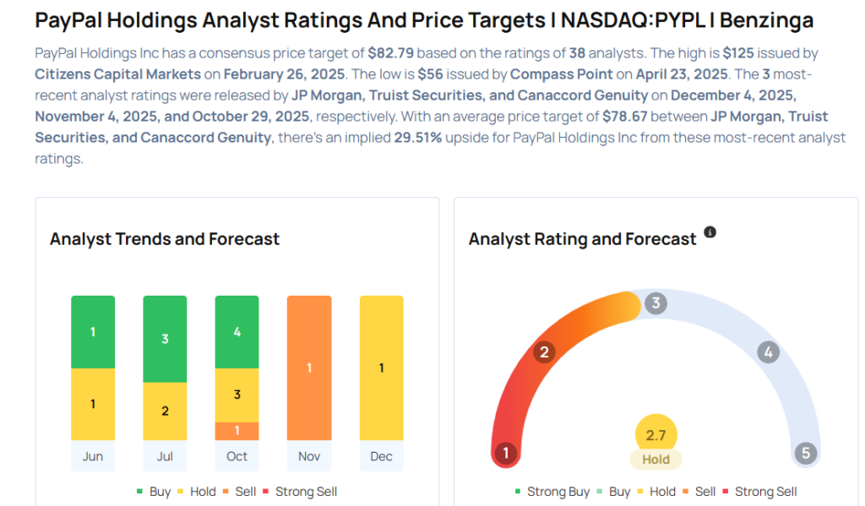This screenshot has height=506, width=865.
Task: Click the green Buy segment of June bar
Action: click(93, 332)
